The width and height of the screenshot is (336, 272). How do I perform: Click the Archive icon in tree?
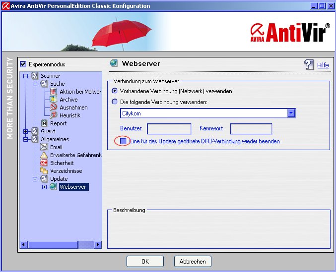[54, 100]
